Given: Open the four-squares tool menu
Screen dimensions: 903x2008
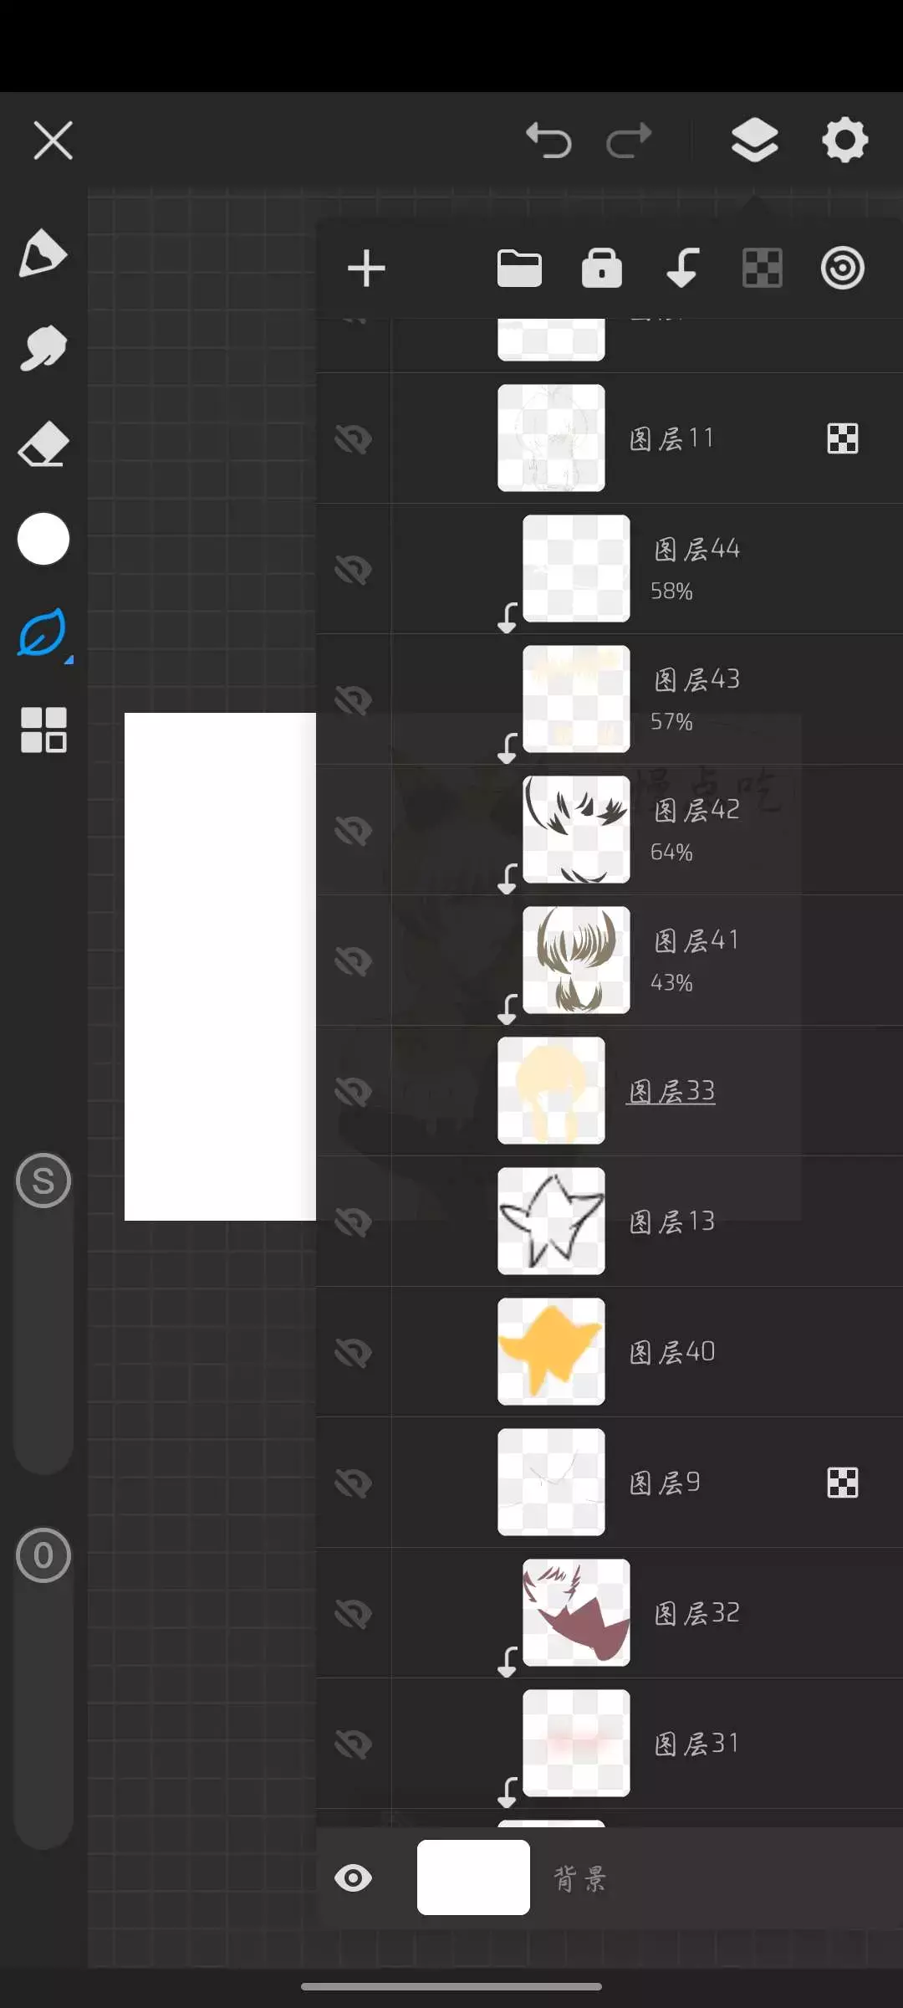Looking at the screenshot, I should pos(43,730).
